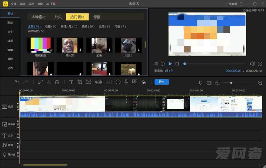
Task: Open the clock duration tool
Action: [118, 82]
